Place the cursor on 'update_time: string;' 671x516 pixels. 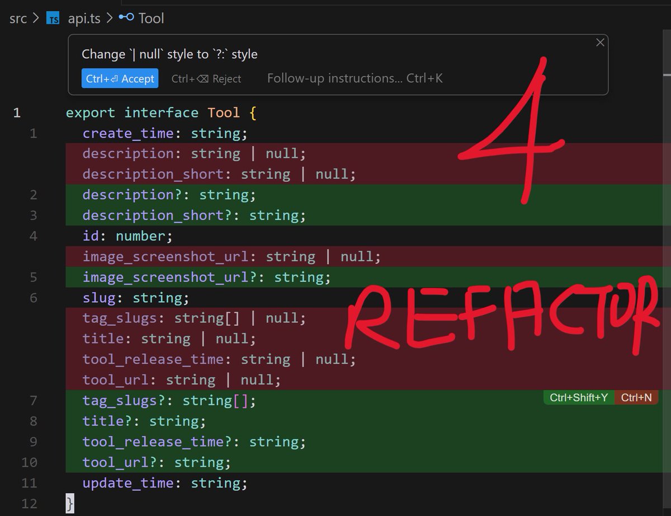pos(165,483)
